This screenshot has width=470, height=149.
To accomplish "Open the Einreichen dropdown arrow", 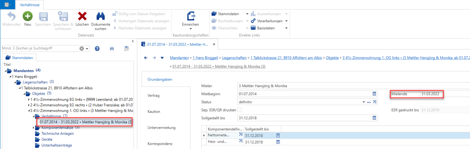I will point(191,29).
